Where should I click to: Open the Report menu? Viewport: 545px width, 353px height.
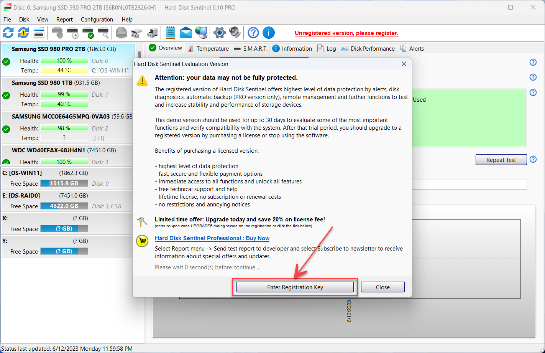click(x=64, y=20)
